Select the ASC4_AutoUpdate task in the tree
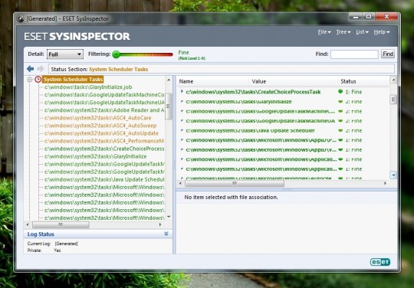The image size is (414, 288). pyautogui.click(x=101, y=133)
